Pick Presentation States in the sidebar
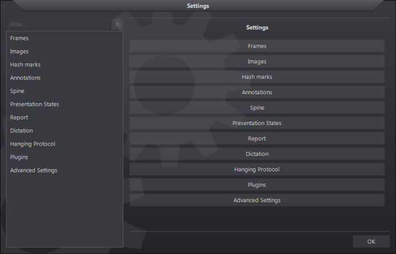The width and height of the screenshot is (396, 254). click(34, 104)
